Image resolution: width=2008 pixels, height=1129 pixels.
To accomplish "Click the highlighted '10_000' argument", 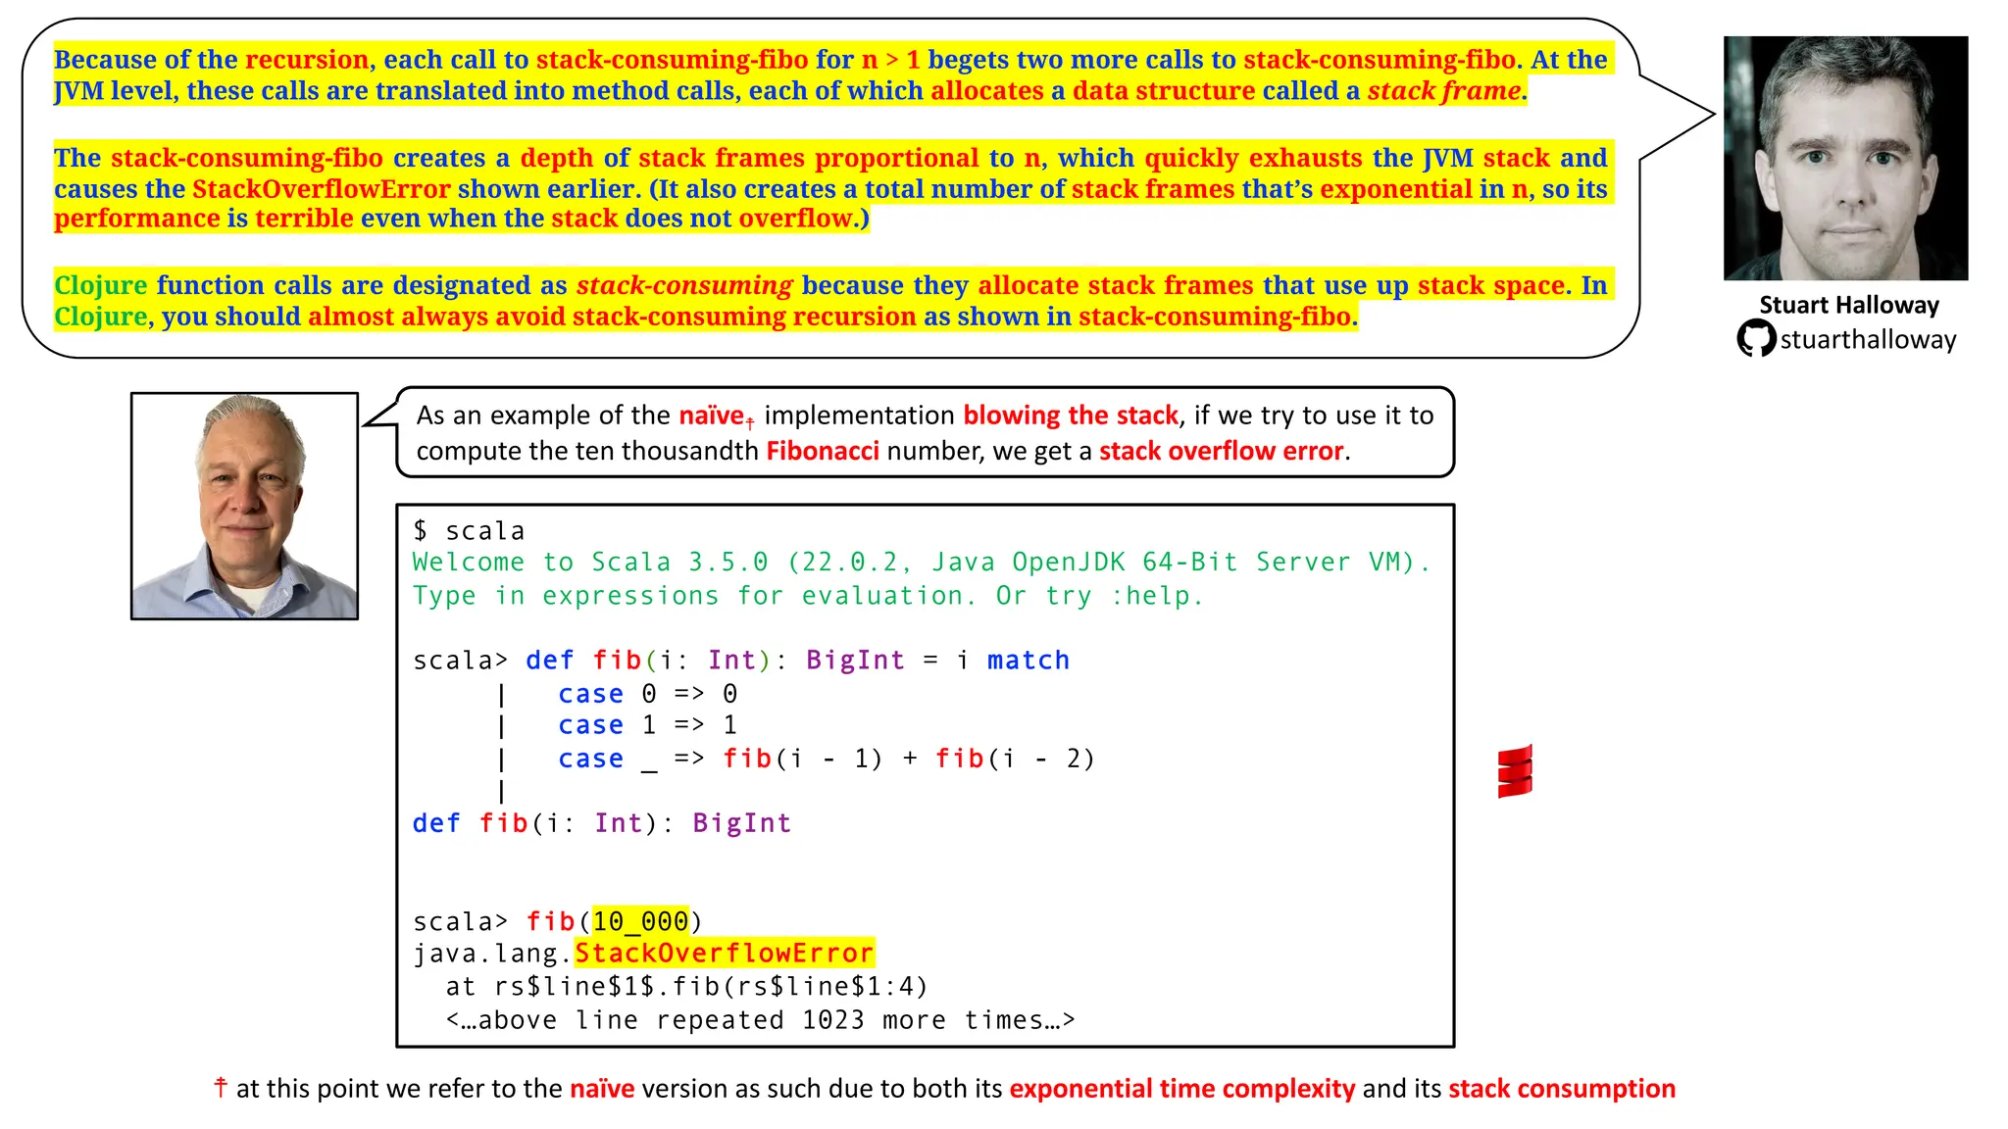I will pyautogui.click(x=640, y=921).
